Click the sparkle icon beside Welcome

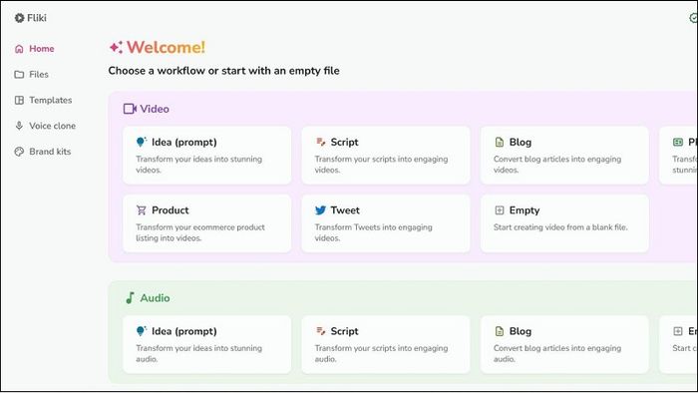click(116, 47)
